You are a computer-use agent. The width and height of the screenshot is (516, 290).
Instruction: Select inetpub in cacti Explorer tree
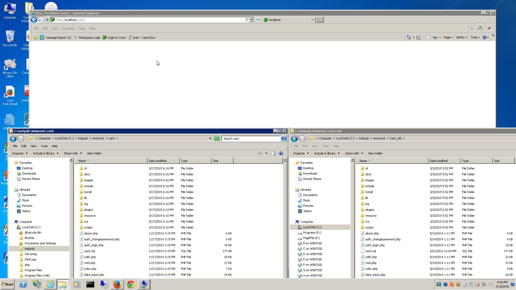coord(30,249)
